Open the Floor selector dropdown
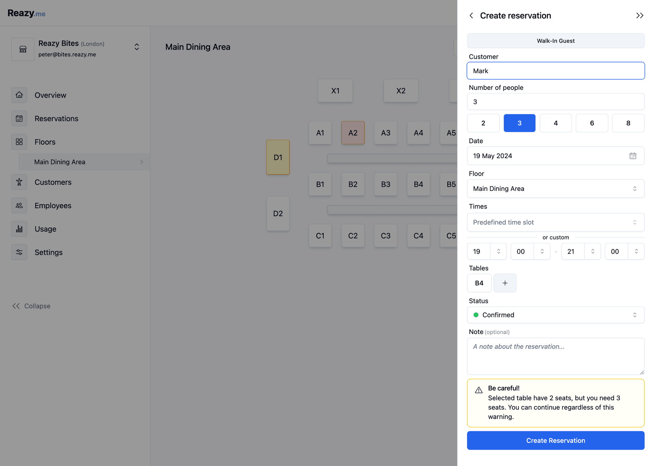Viewport: 654px width, 466px height. click(556, 189)
